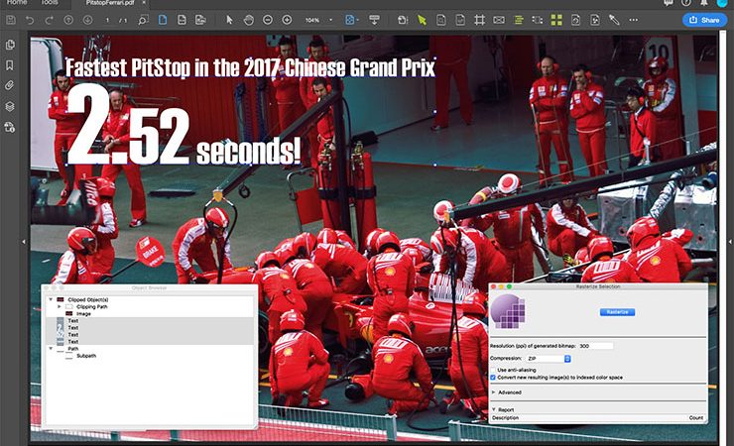Click the resolution ppi input field
Screen dimensions: 734x446
pos(597,346)
